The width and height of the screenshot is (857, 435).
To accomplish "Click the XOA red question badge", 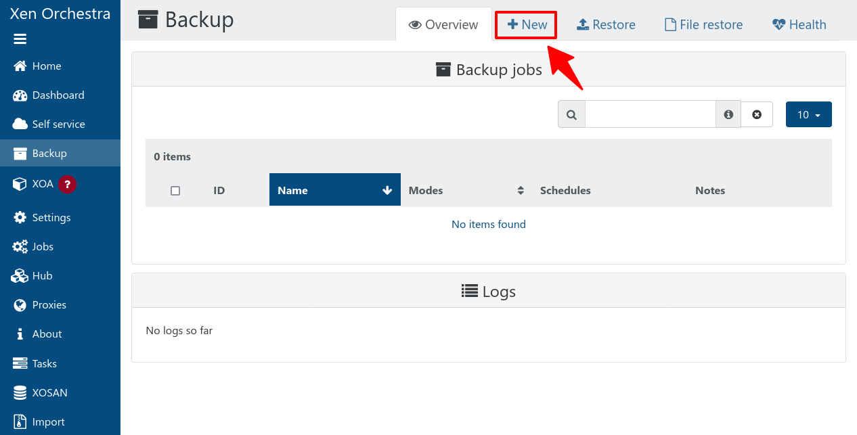I will click(66, 184).
